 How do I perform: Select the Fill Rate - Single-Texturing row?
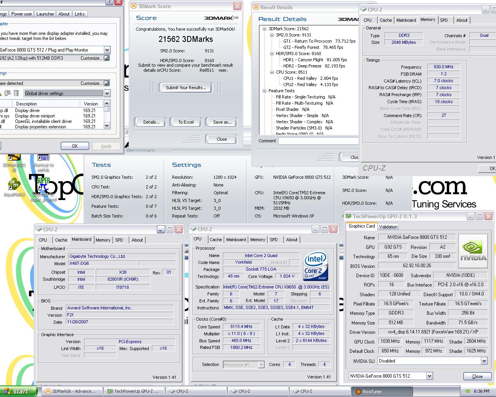click(305, 97)
